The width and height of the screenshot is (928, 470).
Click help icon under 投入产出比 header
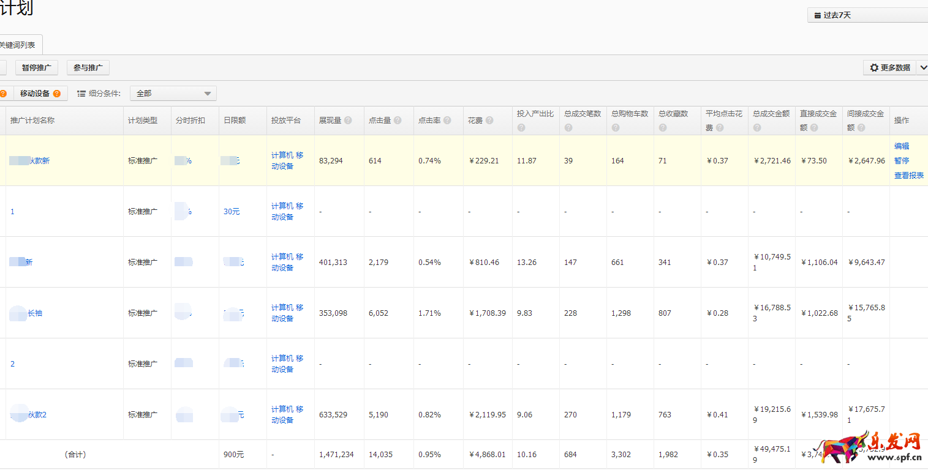point(521,128)
